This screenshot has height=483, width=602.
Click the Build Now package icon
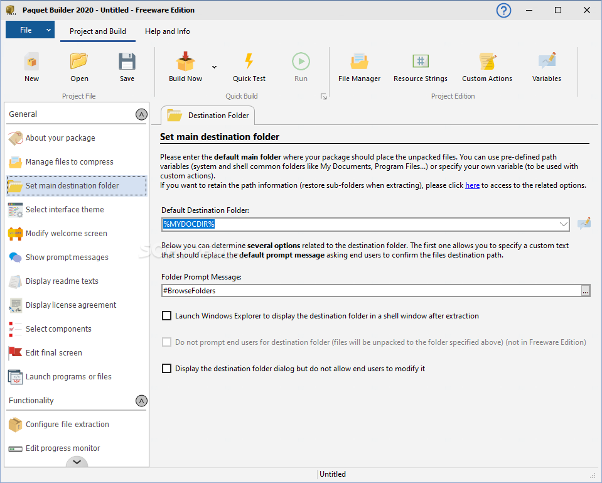pos(185,62)
